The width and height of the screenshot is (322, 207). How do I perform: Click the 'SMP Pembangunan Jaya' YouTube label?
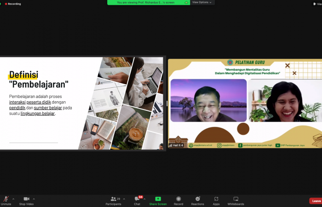click(x=293, y=145)
